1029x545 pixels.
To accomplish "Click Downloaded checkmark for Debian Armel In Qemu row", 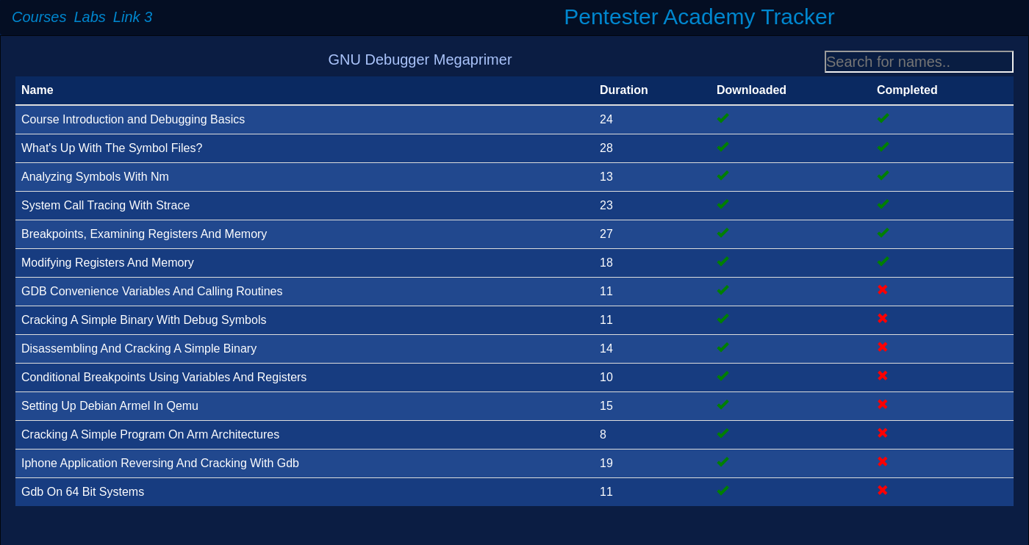I will click(723, 405).
